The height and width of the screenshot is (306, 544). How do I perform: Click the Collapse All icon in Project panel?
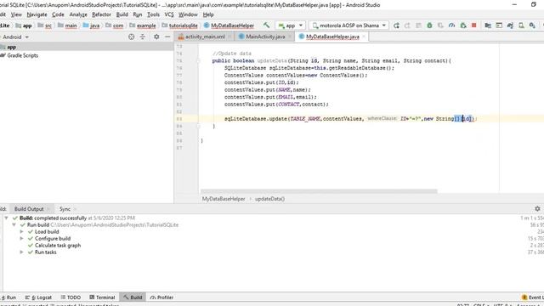143,37
